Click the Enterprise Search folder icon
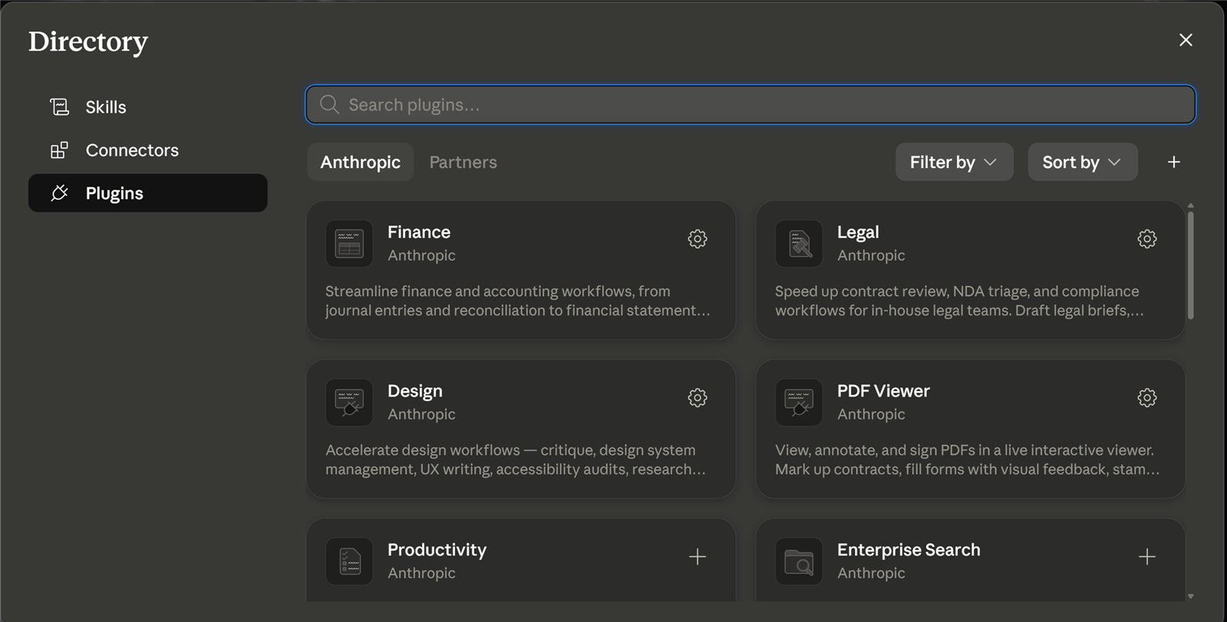The image size is (1227, 622). click(x=798, y=561)
